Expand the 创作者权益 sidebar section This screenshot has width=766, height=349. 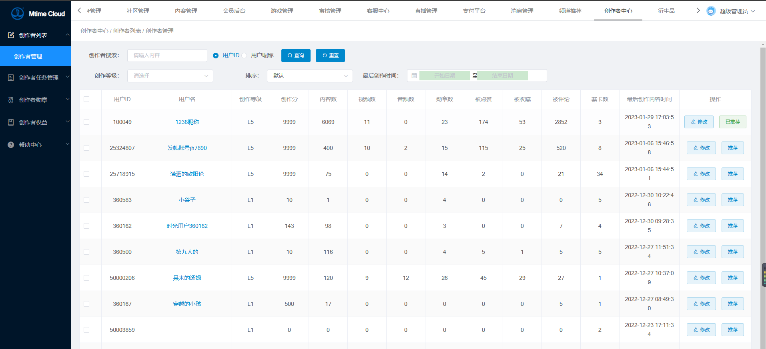(x=68, y=122)
